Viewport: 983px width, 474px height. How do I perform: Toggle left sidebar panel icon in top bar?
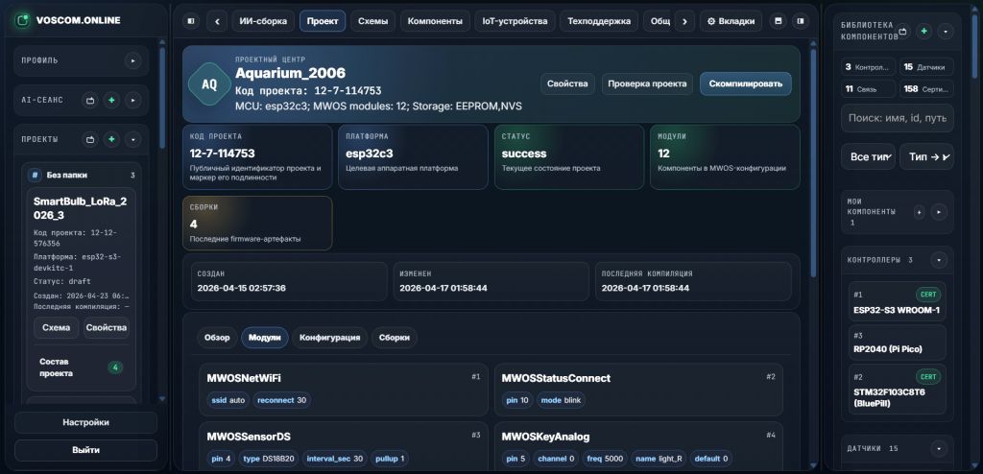tap(191, 21)
